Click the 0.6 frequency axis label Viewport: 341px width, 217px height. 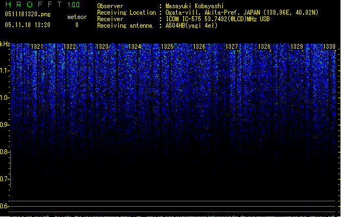tap(4, 206)
